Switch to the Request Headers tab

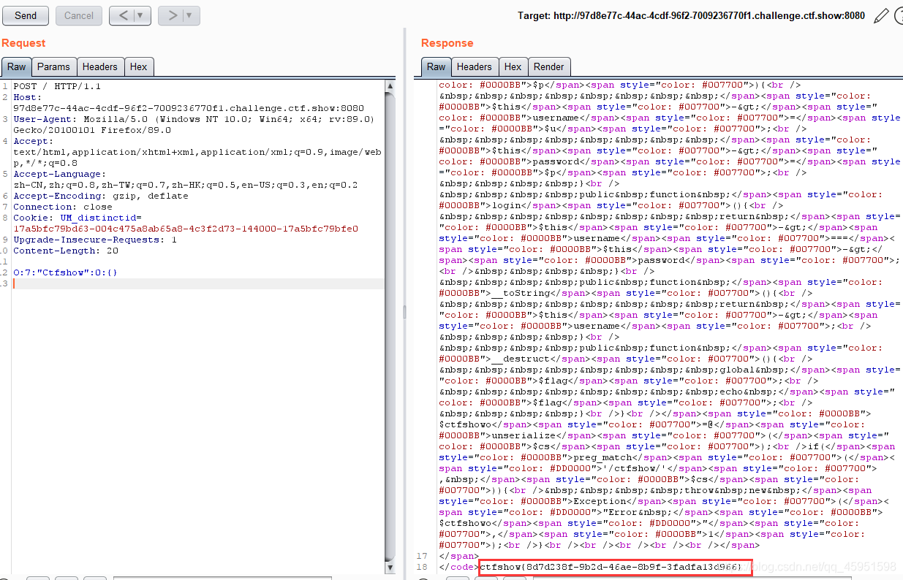click(99, 66)
